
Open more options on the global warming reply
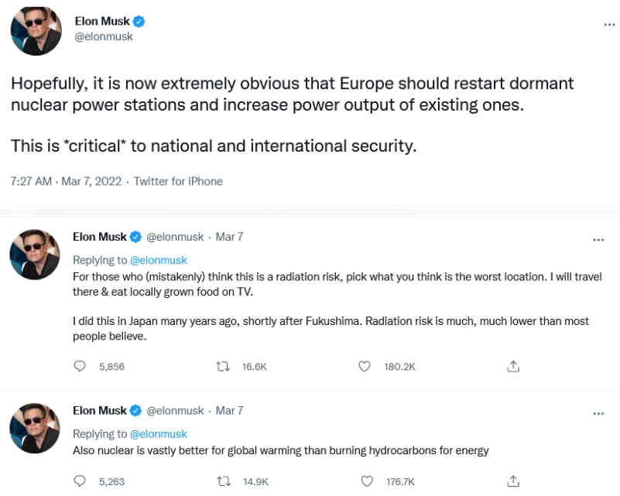pyautogui.click(x=598, y=413)
